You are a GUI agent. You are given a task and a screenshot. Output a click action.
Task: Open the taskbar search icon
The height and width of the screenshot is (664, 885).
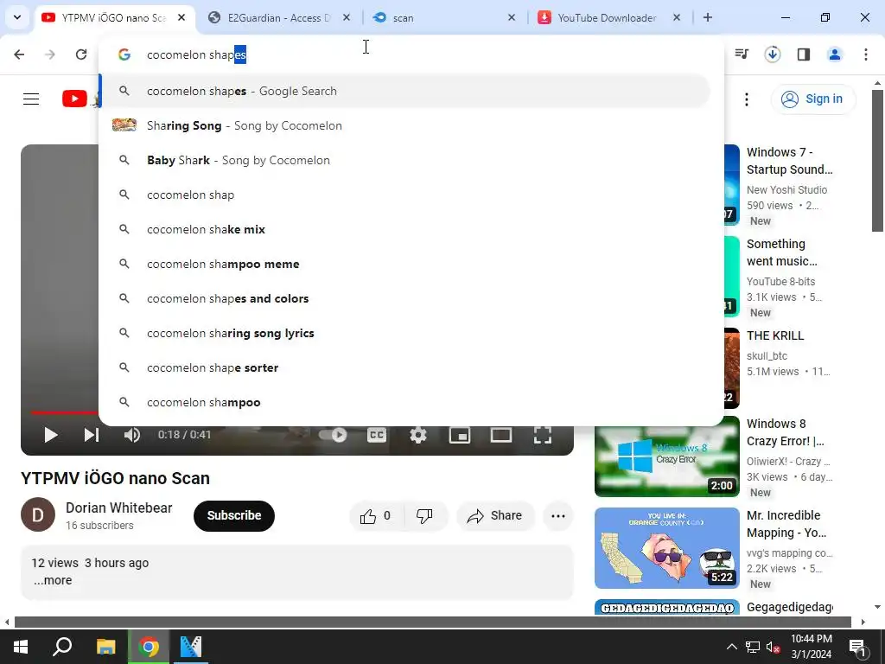tap(62, 646)
